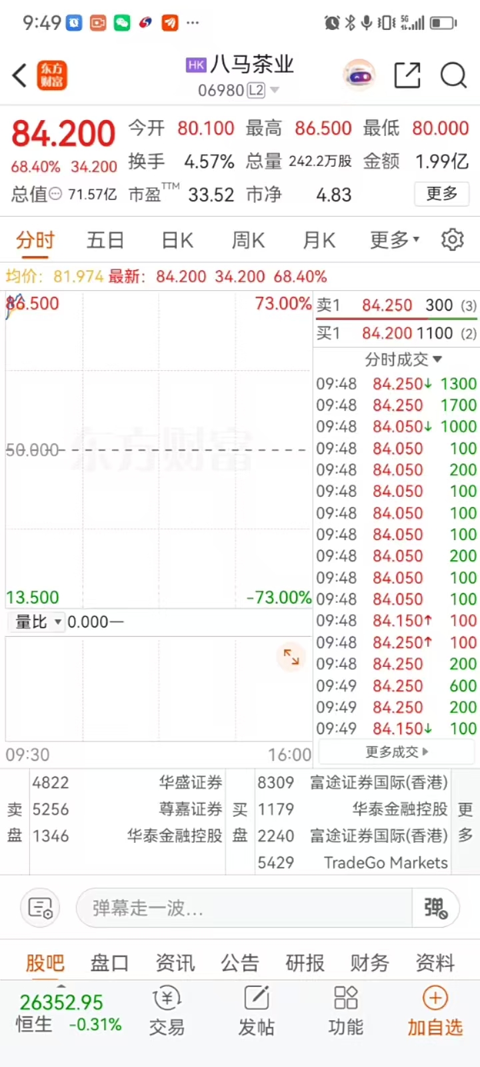Tap the robot assistant avatar icon
This screenshot has height=1067, width=480.
(x=359, y=75)
